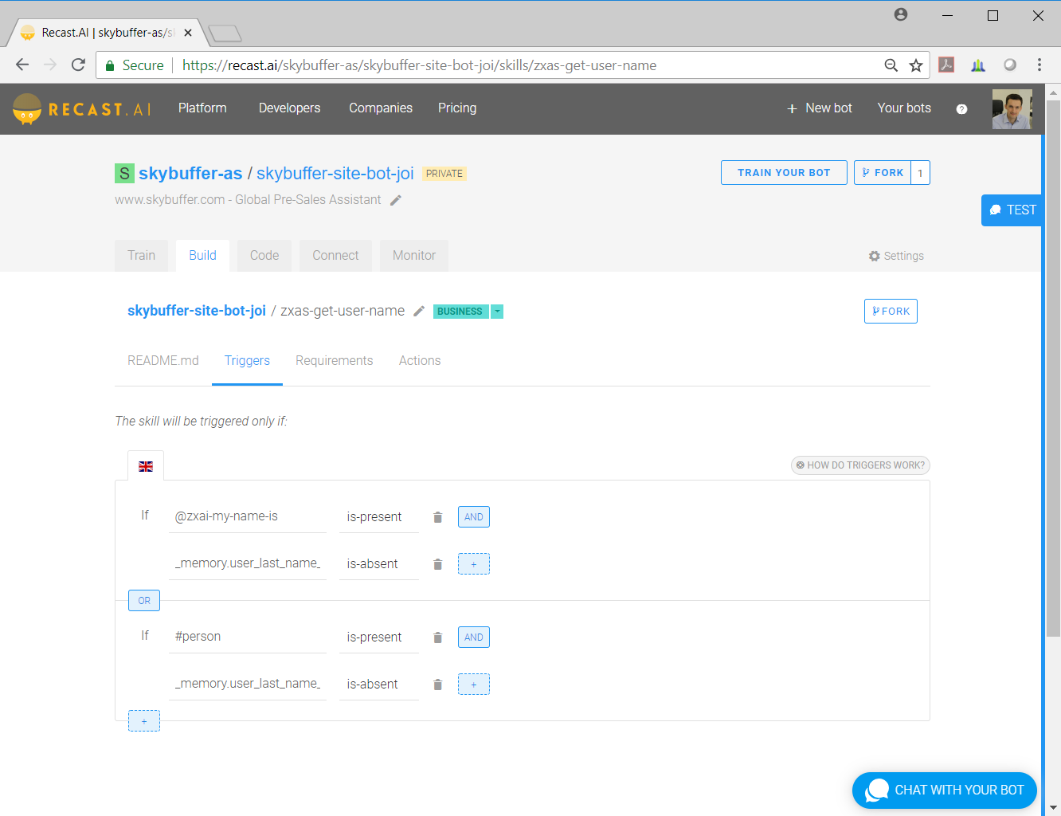The height and width of the screenshot is (816, 1061).
Task: Click the grey circle extension icon
Action: 1010,65
